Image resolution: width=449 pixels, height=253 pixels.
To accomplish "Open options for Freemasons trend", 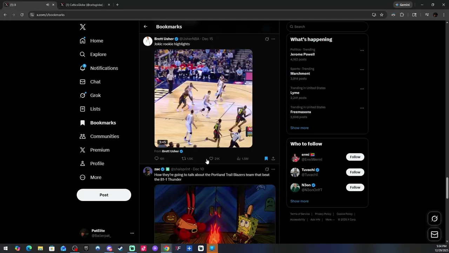I will (x=362, y=108).
